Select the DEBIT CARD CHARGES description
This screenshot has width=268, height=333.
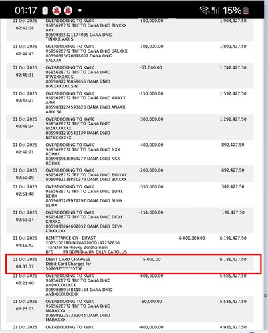pos(68,259)
